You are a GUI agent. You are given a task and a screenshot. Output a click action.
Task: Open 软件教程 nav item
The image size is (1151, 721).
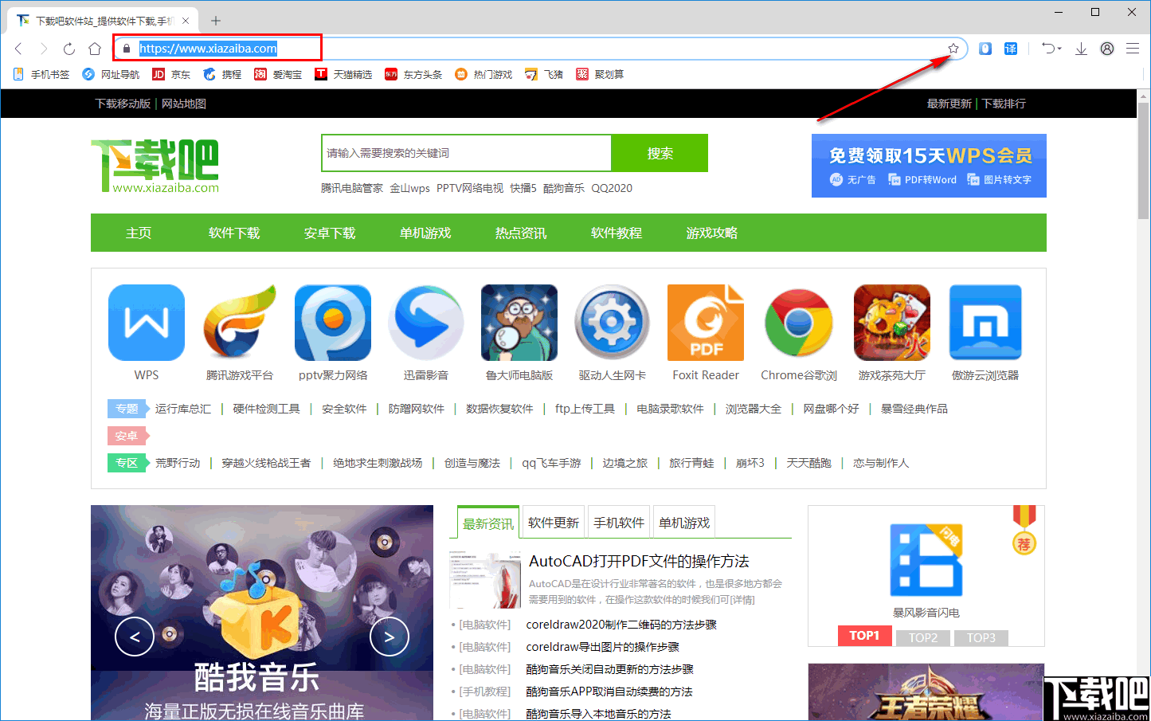617,233
